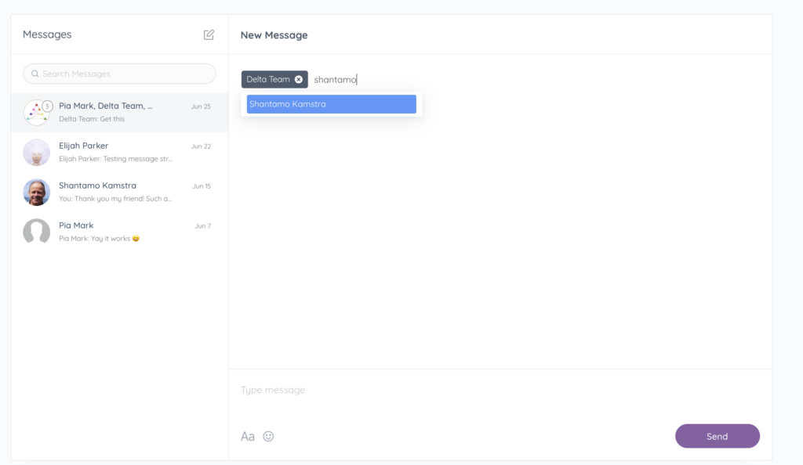The image size is (803, 465).
Task: Click the 'Delta Team: Get this' preview
Action: [x=92, y=119]
